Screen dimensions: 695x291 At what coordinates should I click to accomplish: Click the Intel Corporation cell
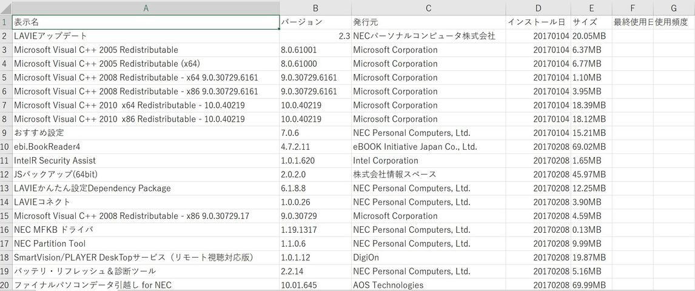pyautogui.click(x=429, y=160)
